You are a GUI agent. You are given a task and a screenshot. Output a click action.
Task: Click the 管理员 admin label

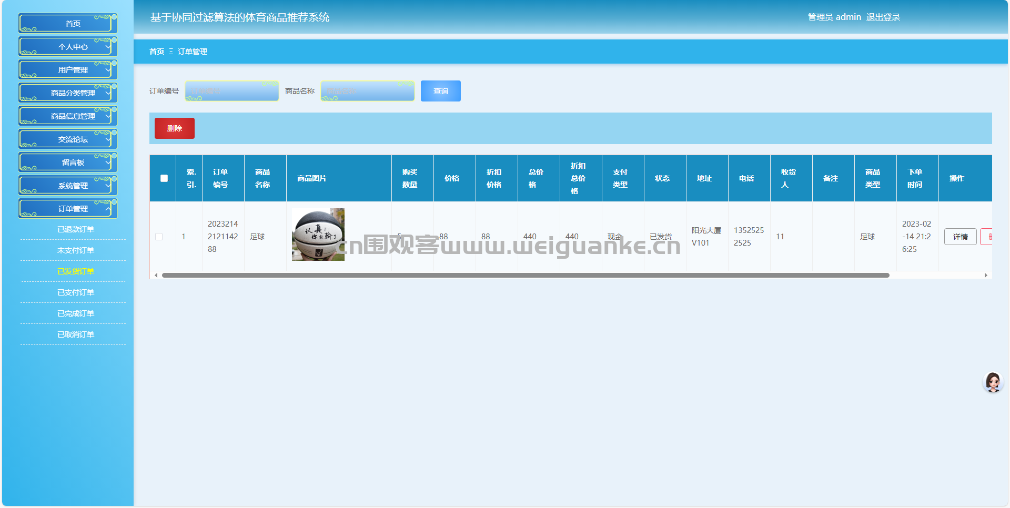(x=834, y=17)
